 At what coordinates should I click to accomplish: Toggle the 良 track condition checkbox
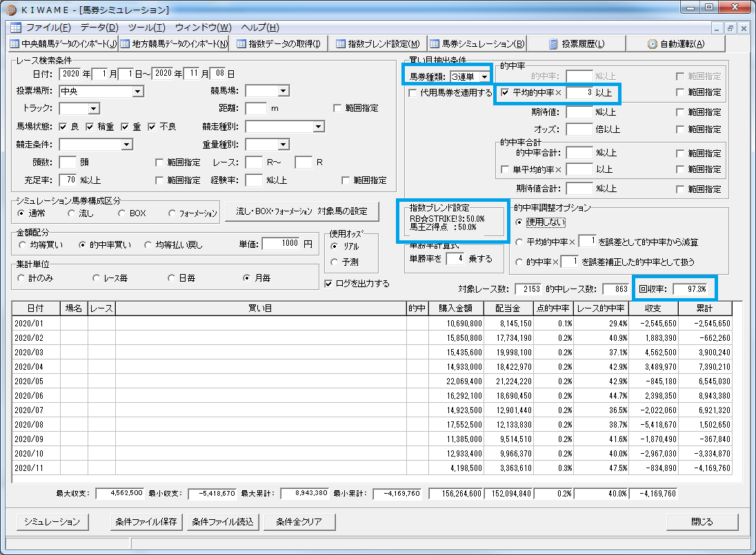tap(63, 127)
